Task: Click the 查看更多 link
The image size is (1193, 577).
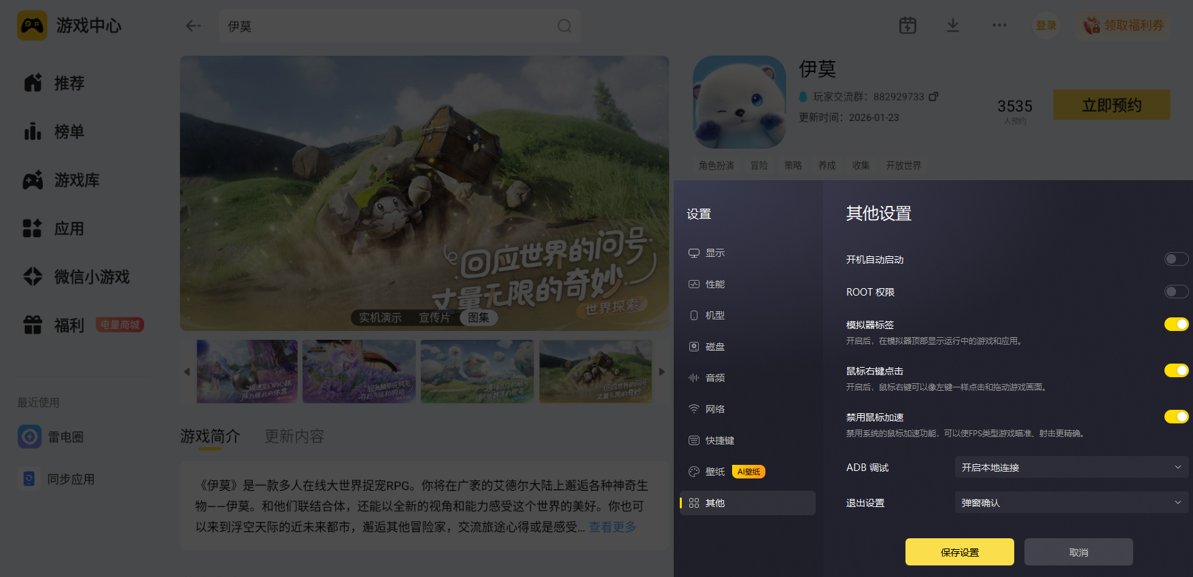Action: coord(612,527)
